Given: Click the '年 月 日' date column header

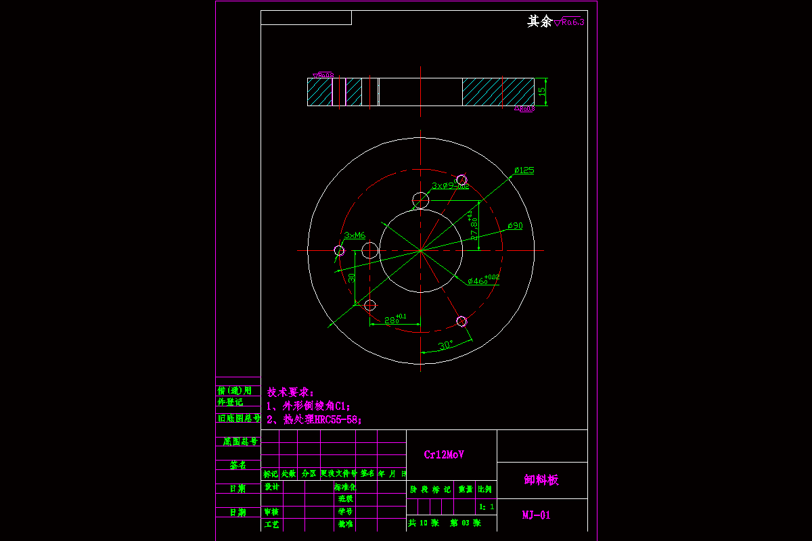Looking at the screenshot, I should (392, 474).
